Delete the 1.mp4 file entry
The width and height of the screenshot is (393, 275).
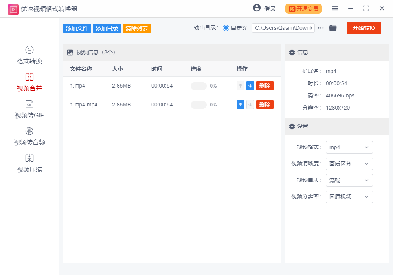(264, 85)
